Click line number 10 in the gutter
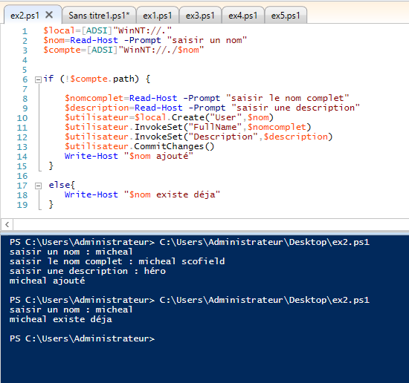This screenshot has height=383, width=409. coord(22,118)
